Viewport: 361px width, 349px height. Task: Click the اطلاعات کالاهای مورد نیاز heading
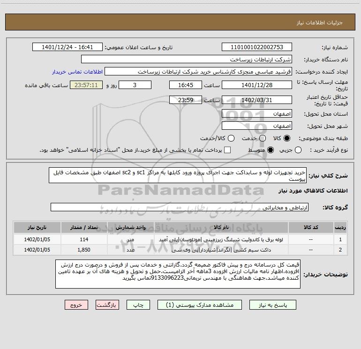click(x=313, y=191)
